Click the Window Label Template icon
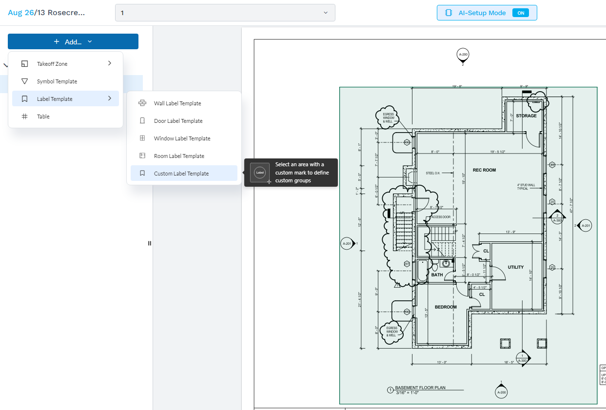The image size is (606, 410). tap(142, 138)
